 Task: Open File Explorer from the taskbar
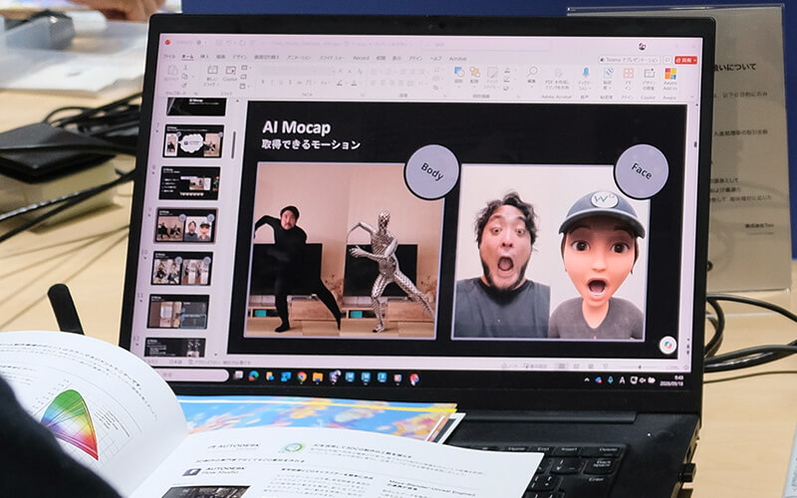click(317, 377)
